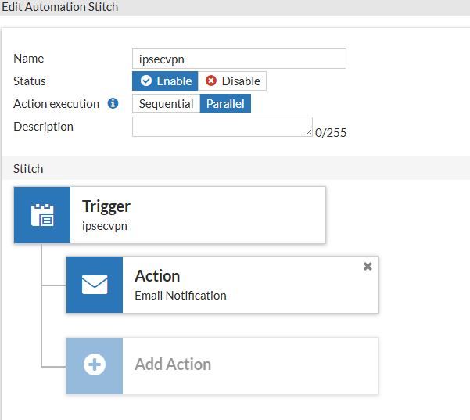Click the Email Notification label
The image size is (470, 420).
pyautogui.click(x=181, y=296)
